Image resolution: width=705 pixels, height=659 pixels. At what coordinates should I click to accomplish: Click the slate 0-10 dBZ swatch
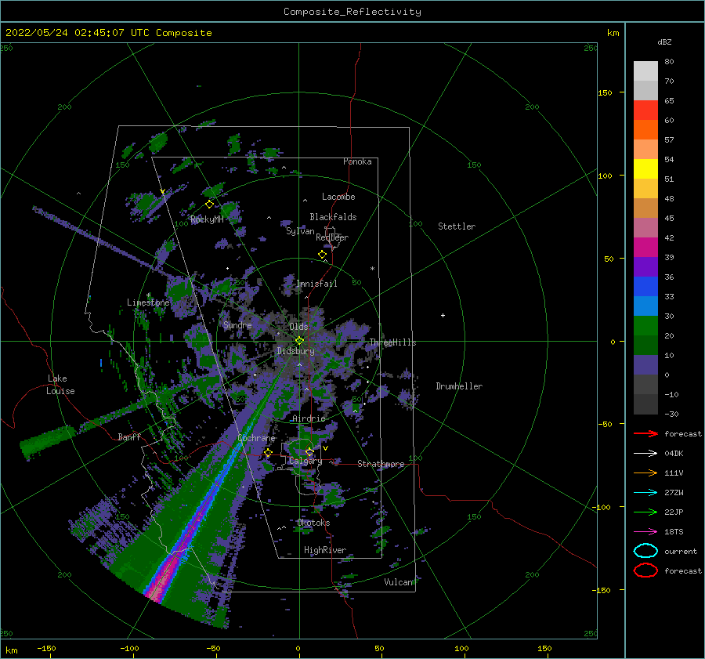tap(645, 365)
